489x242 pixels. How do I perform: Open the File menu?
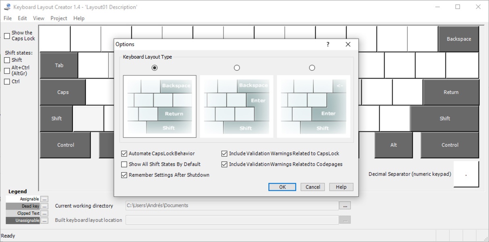(8, 18)
